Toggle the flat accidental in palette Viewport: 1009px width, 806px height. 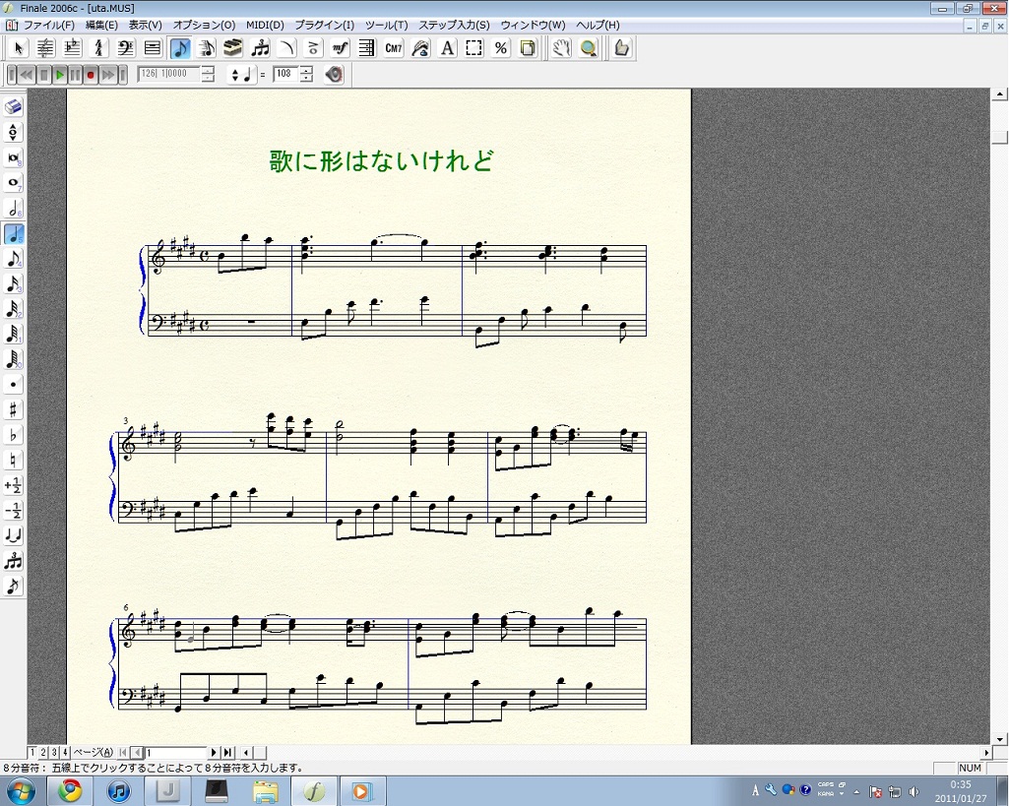point(14,435)
